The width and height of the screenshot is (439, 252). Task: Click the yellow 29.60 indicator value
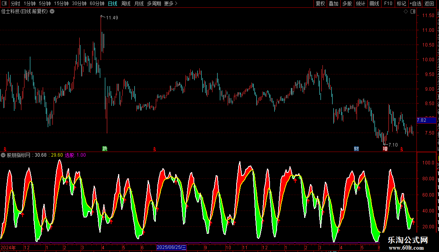57,155
